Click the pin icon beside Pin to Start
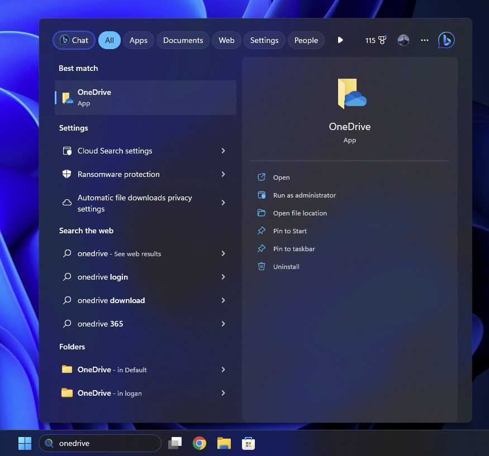 [262, 231]
